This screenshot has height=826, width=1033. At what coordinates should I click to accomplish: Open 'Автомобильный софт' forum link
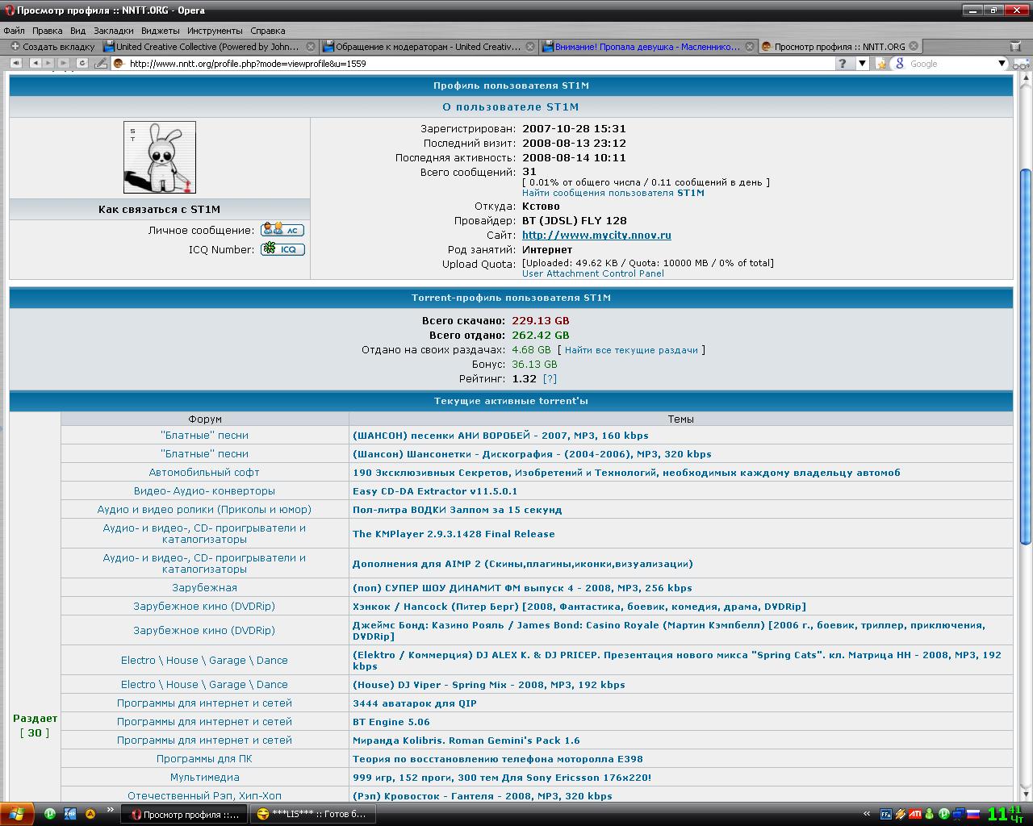point(204,472)
